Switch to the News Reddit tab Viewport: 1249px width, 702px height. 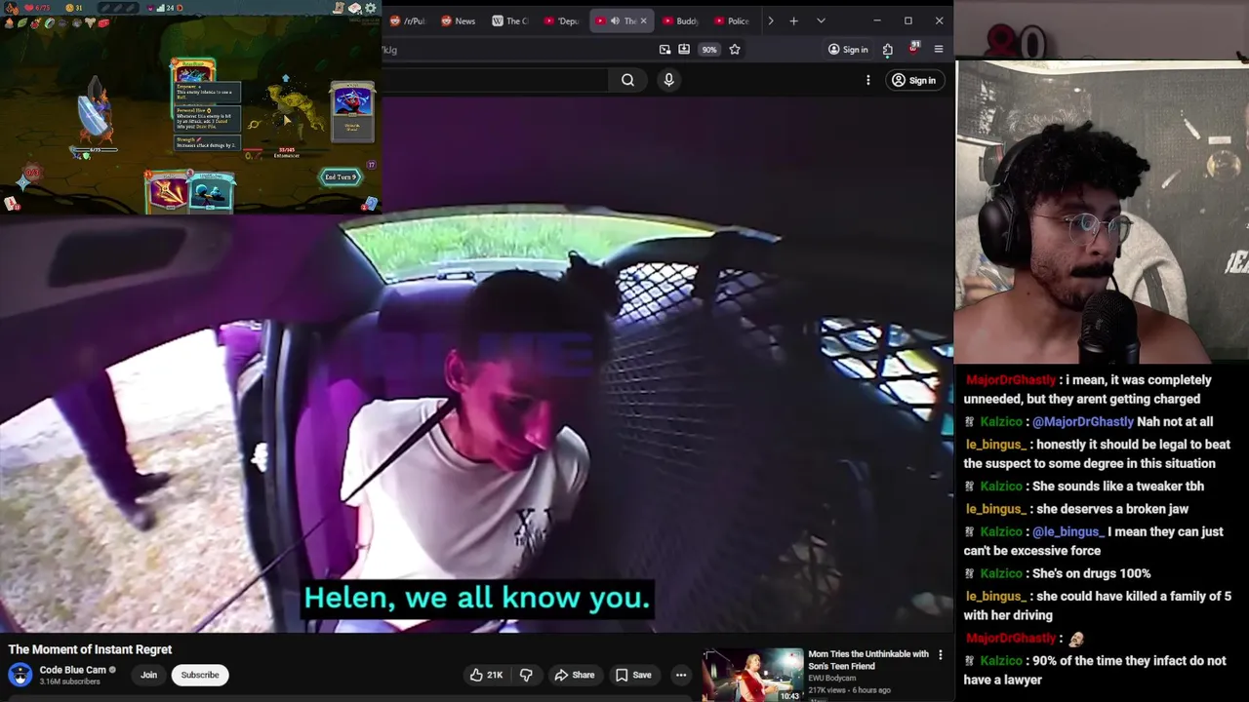tap(458, 20)
